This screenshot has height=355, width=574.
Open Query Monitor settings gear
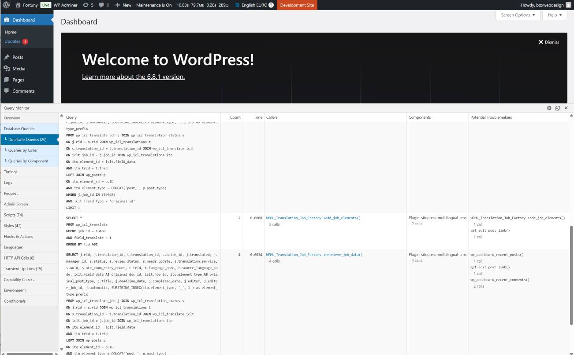pos(549,108)
